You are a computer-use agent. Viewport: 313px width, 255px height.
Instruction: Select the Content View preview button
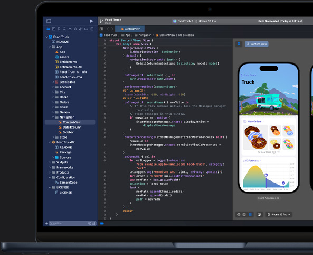pyautogui.click(x=257, y=44)
